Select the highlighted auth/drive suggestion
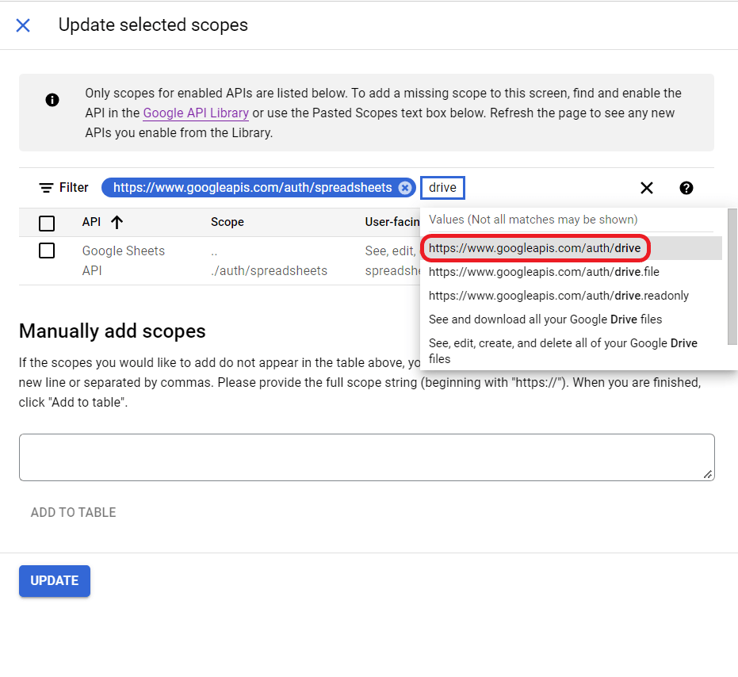Image resolution: width=738 pixels, height=677 pixels. click(535, 248)
